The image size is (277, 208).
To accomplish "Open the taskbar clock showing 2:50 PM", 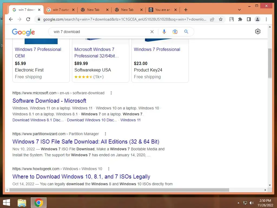I will pos(265,203).
